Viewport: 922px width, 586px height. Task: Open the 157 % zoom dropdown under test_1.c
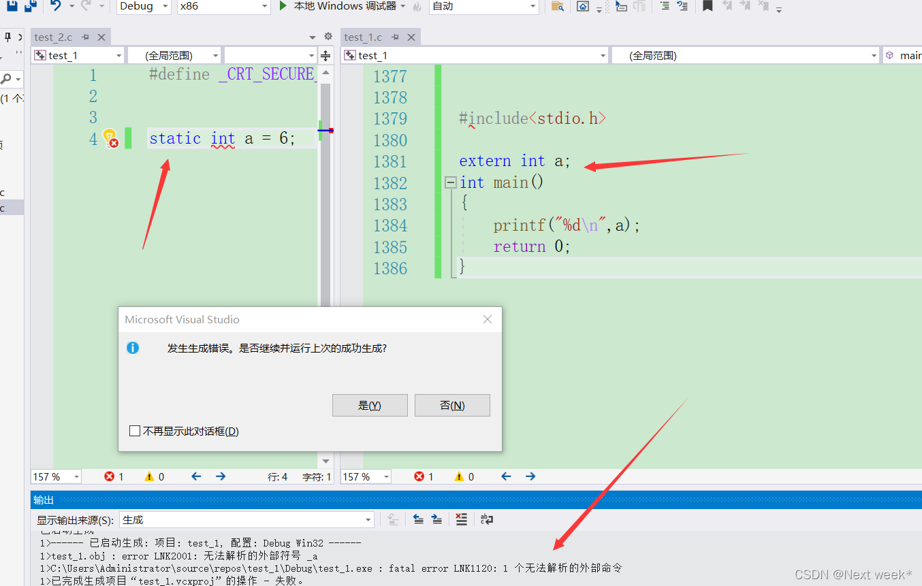pos(366,476)
